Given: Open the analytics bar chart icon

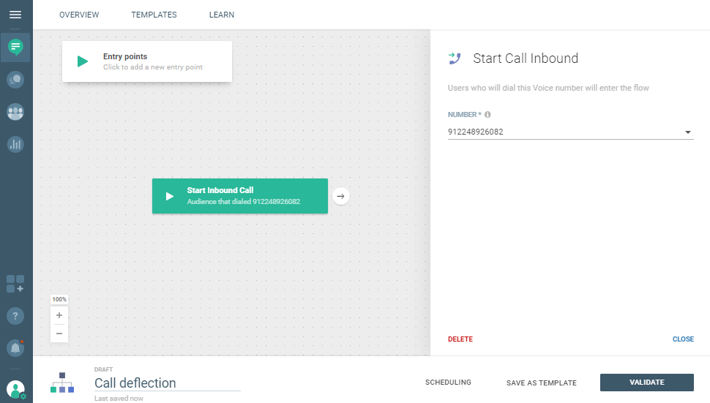Looking at the screenshot, I should pyautogui.click(x=15, y=144).
